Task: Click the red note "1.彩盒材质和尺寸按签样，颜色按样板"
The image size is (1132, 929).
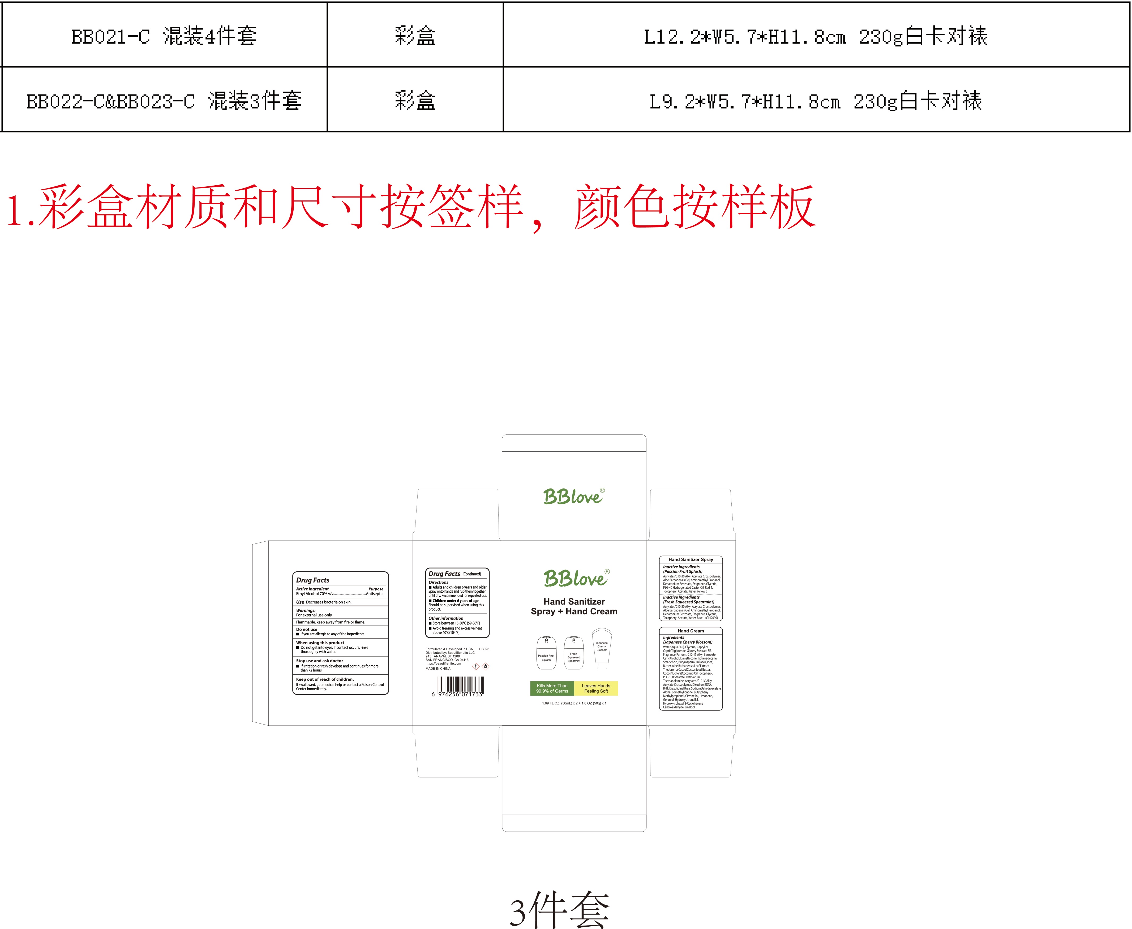Action: pyautogui.click(x=411, y=208)
